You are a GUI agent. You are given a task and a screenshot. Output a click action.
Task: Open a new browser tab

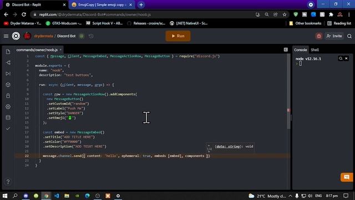point(141,5)
